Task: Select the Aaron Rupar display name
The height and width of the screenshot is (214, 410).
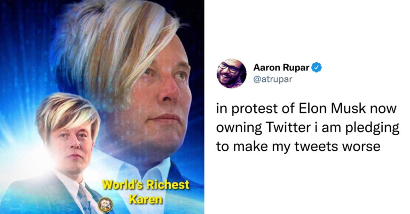Action: point(281,68)
